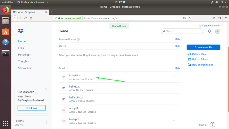This screenshot has width=229, height=129.
Task: Click the PDF icon beside test.pdf
Action: point(64,110)
